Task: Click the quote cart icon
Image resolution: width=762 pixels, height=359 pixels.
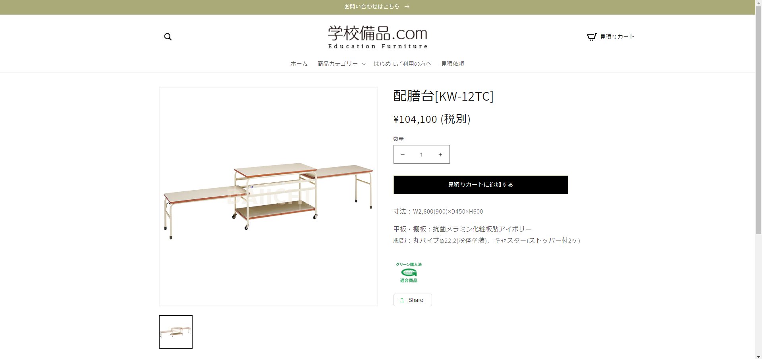Action: (592, 37)
